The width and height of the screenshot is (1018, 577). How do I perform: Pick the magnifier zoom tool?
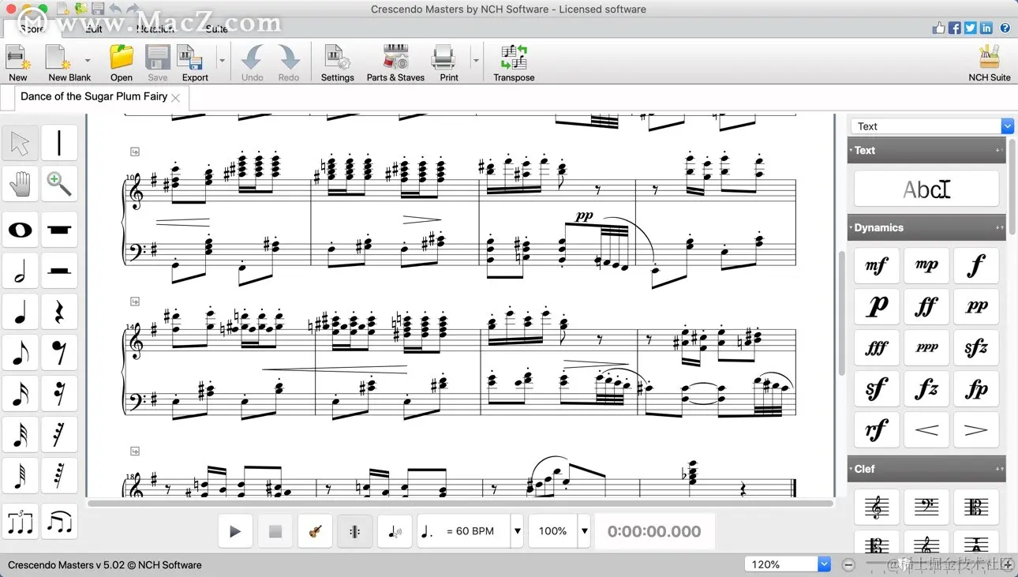click(59, 184)
